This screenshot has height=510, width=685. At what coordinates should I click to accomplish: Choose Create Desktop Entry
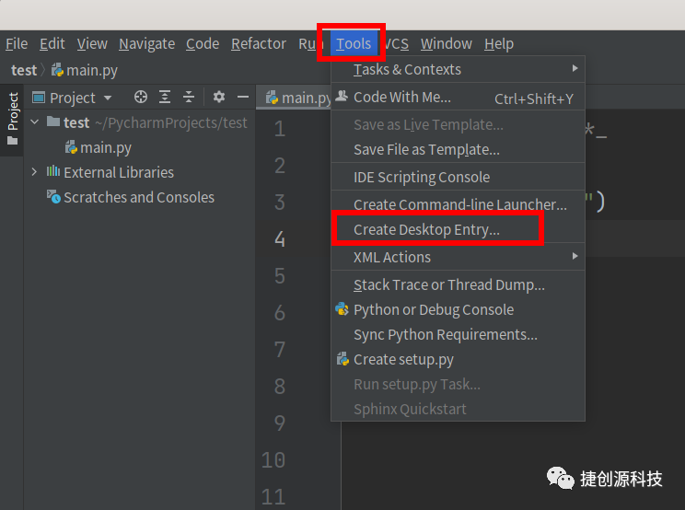click(x=458, y=229)
